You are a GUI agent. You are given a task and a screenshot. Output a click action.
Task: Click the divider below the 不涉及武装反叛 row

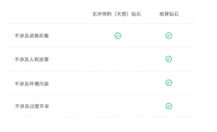click(101, 47)
